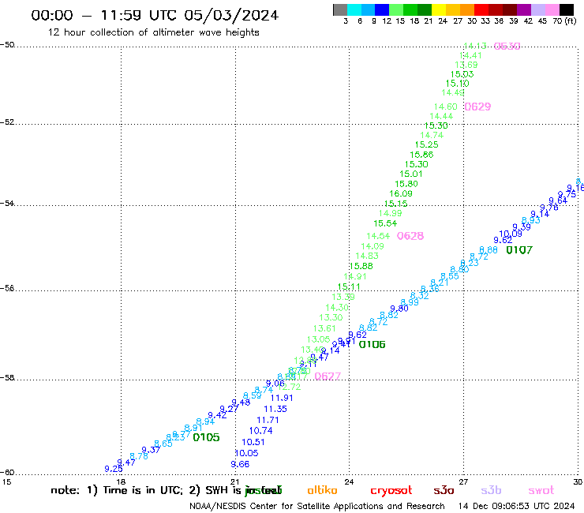
Task: Click the pink pass label 0628
Action: point(410,236)
